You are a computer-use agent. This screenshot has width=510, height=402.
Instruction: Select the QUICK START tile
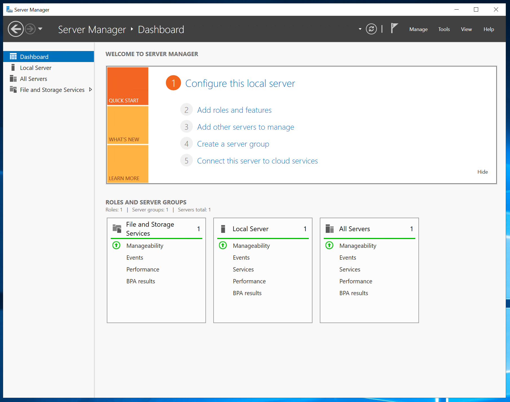point(128,86)
